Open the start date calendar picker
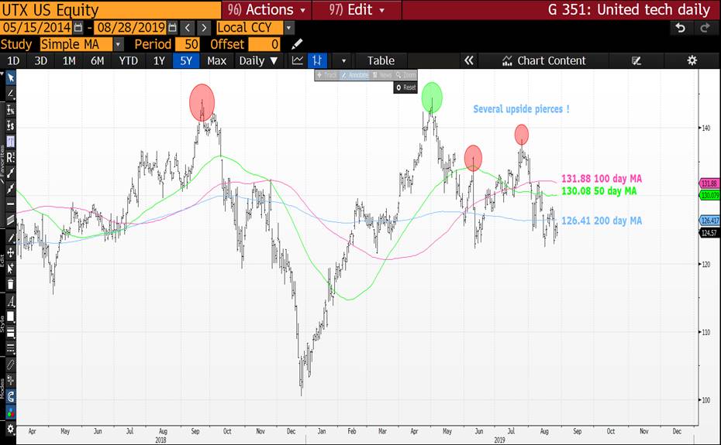 point(78,28)
